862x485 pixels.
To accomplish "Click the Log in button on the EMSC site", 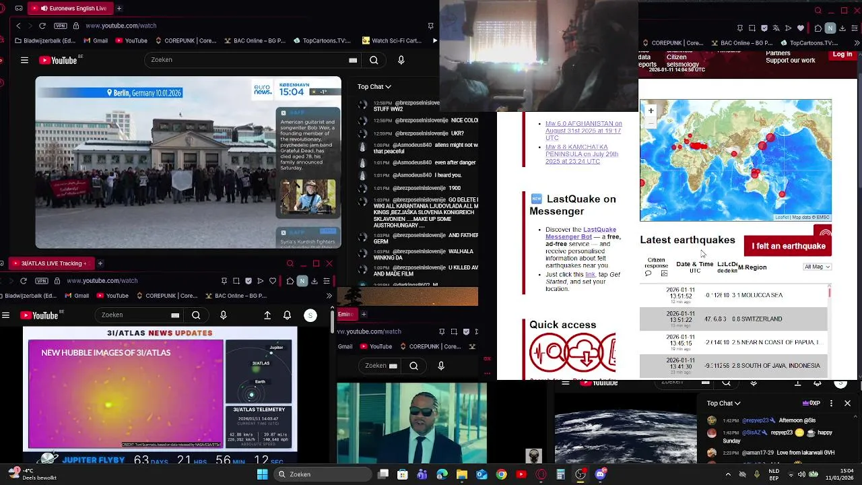I will pyautogui.click(x=842, y=55).
